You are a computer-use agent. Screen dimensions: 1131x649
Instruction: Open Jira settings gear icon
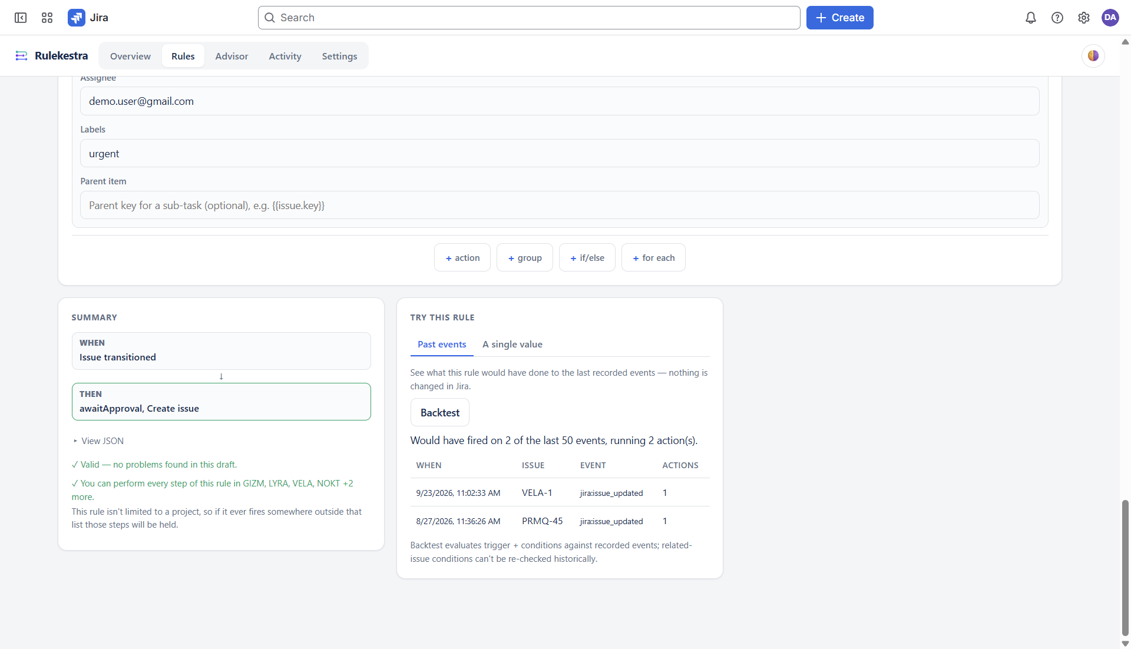click(x=1084, y=18)
